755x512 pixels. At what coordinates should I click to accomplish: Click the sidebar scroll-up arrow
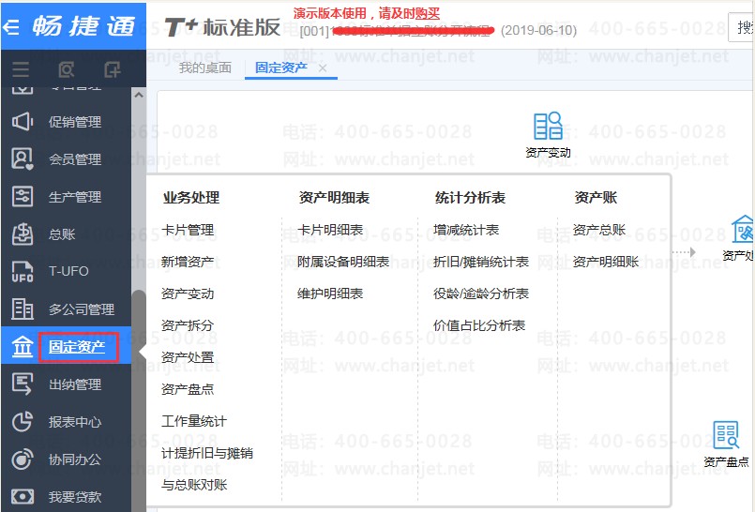click(139, 96)
